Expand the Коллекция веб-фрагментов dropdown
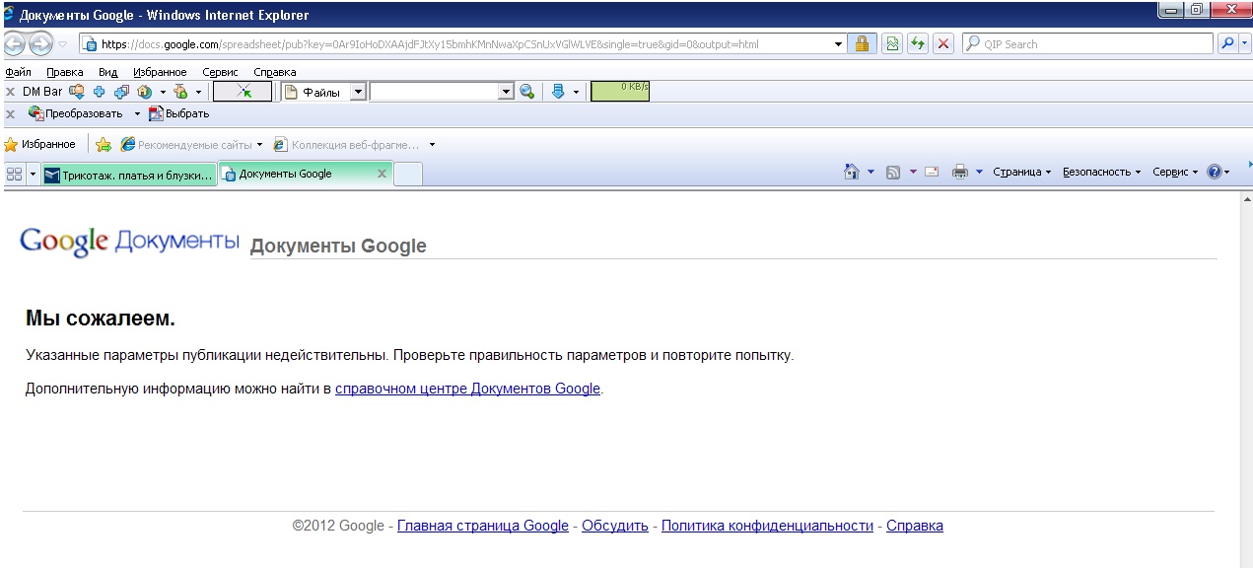 point(432,145)
